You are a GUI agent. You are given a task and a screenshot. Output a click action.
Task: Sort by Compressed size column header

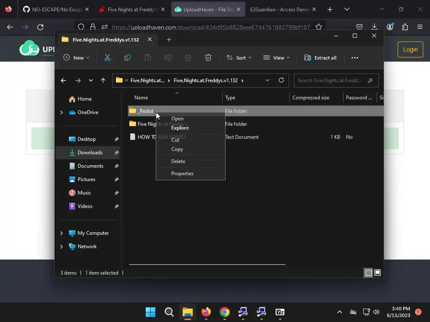pyautogui.click(x=316, y=97)
